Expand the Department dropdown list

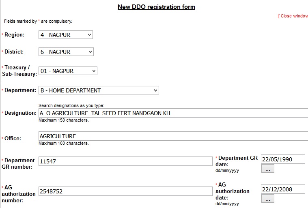pyautogui.click(x=99, y=90)
